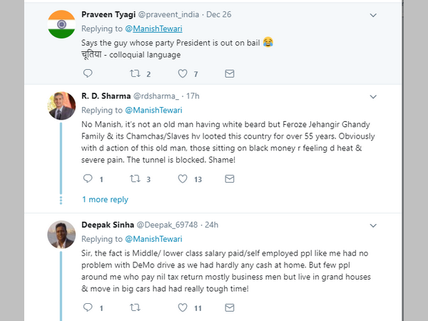This screenshot has height=321, width=428.
Task: Expand the options arrow on Deepak Sinha's tweet
Action: 373,224
